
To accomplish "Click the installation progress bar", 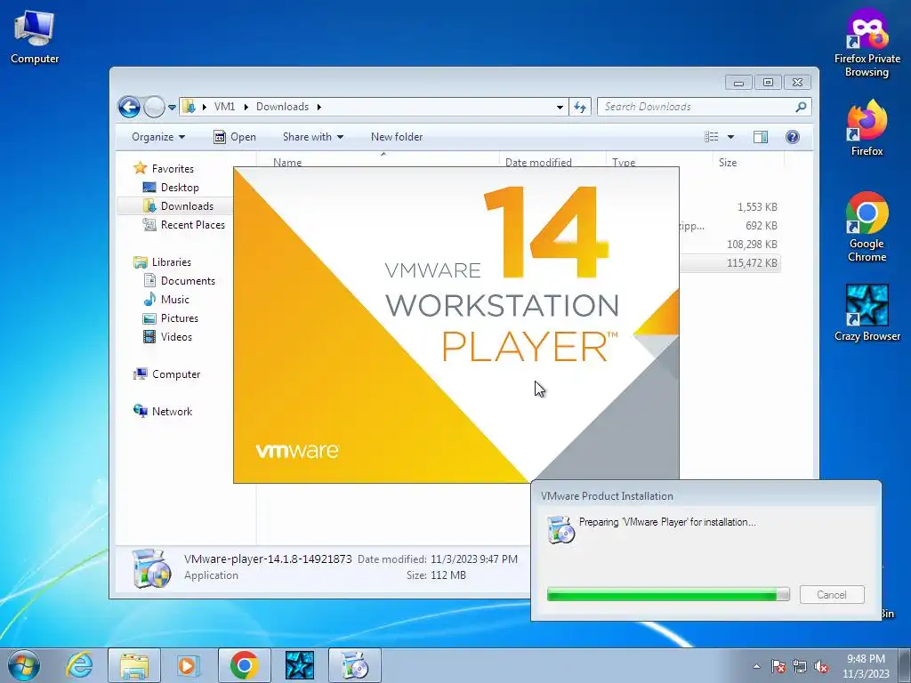I will [x=668, y=594].
